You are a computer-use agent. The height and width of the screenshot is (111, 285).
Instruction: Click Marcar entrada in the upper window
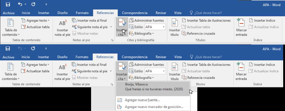(x=241, y=27)
